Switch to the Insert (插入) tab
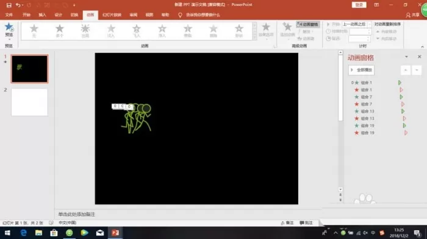 click(42, 15)
